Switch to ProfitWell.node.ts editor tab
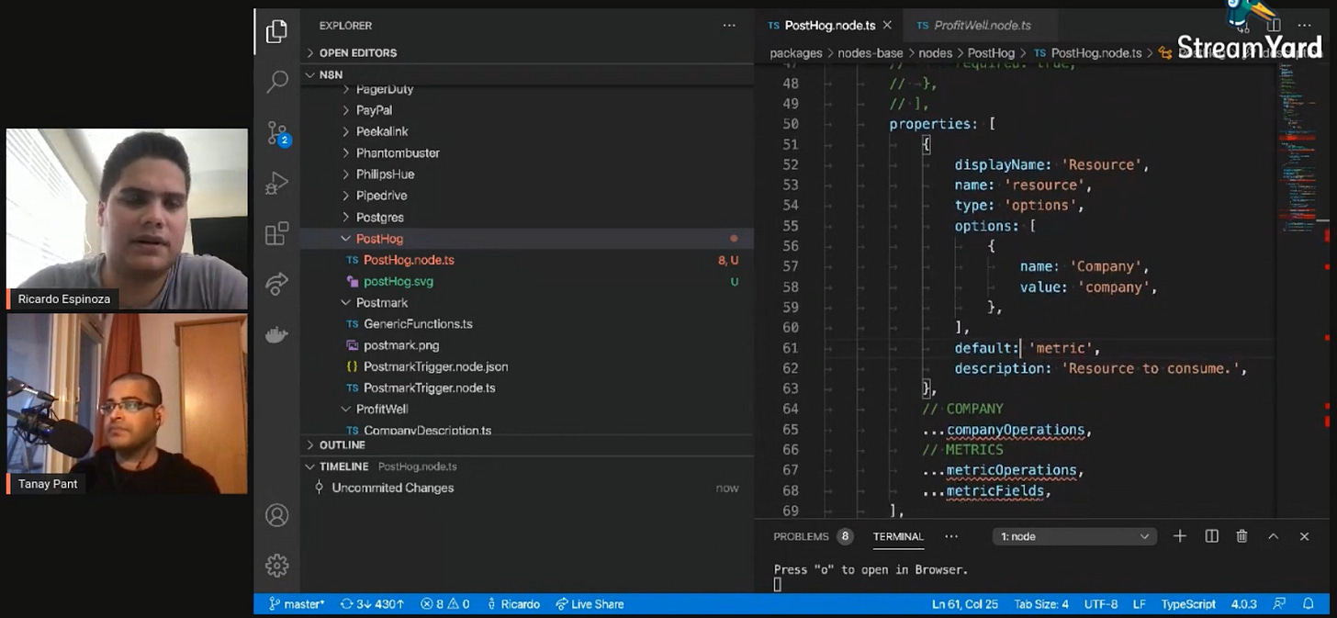This screenshot has height=618, width=1337. pyautogui.click(x=982, y=25)
